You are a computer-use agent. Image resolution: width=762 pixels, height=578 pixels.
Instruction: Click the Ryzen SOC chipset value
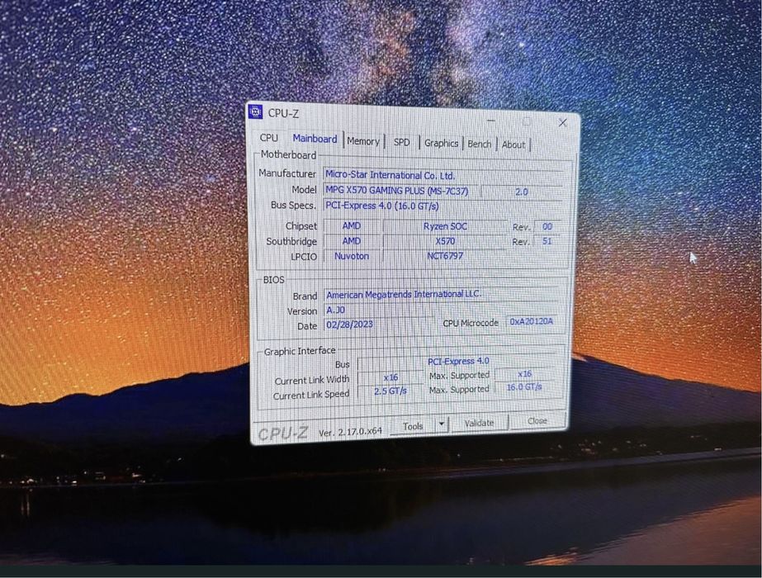tap(445, 226)
